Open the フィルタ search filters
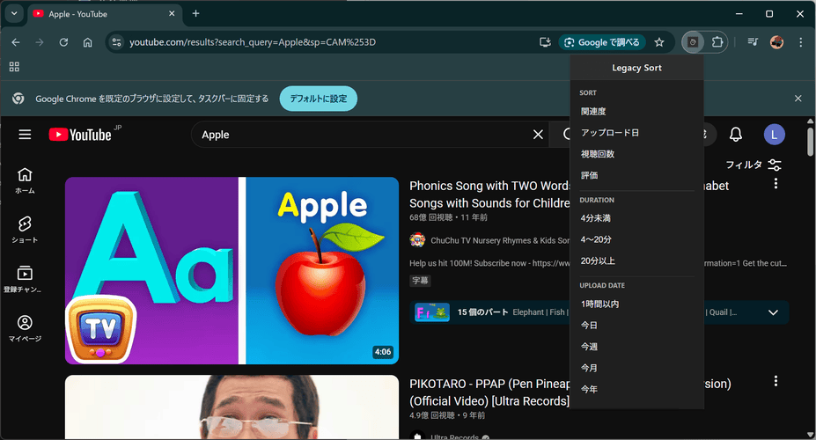 pos(753,165)
